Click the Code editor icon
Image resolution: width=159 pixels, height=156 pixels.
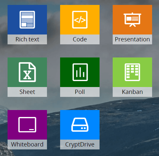click(x=80, y=20)
